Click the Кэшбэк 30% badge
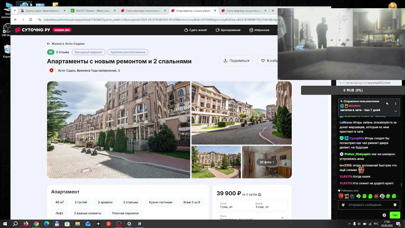 coord(62,30)
